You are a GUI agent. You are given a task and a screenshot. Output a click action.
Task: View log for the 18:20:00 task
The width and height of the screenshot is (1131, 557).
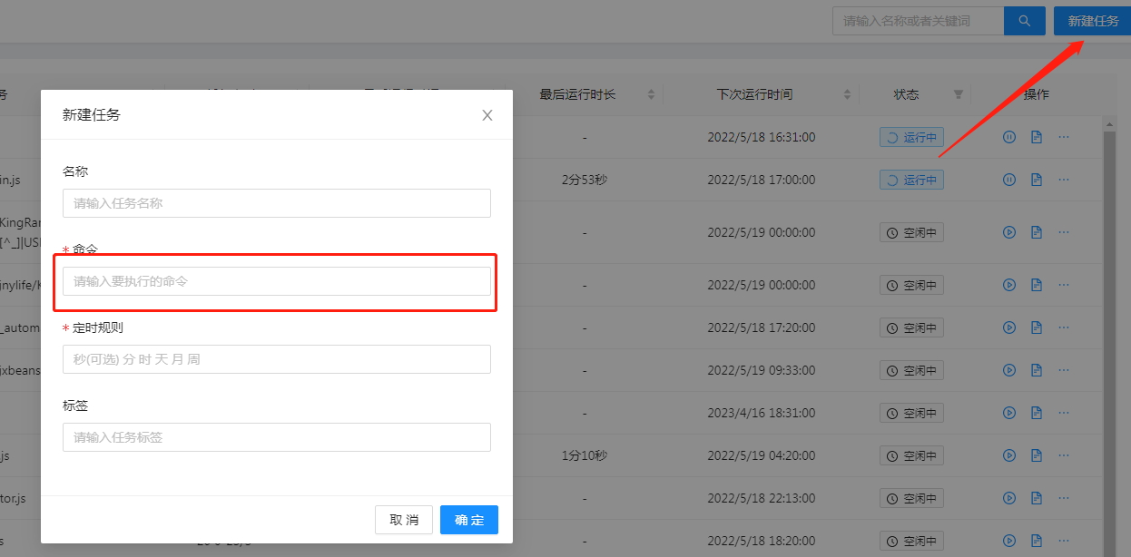pos(1036,541)
